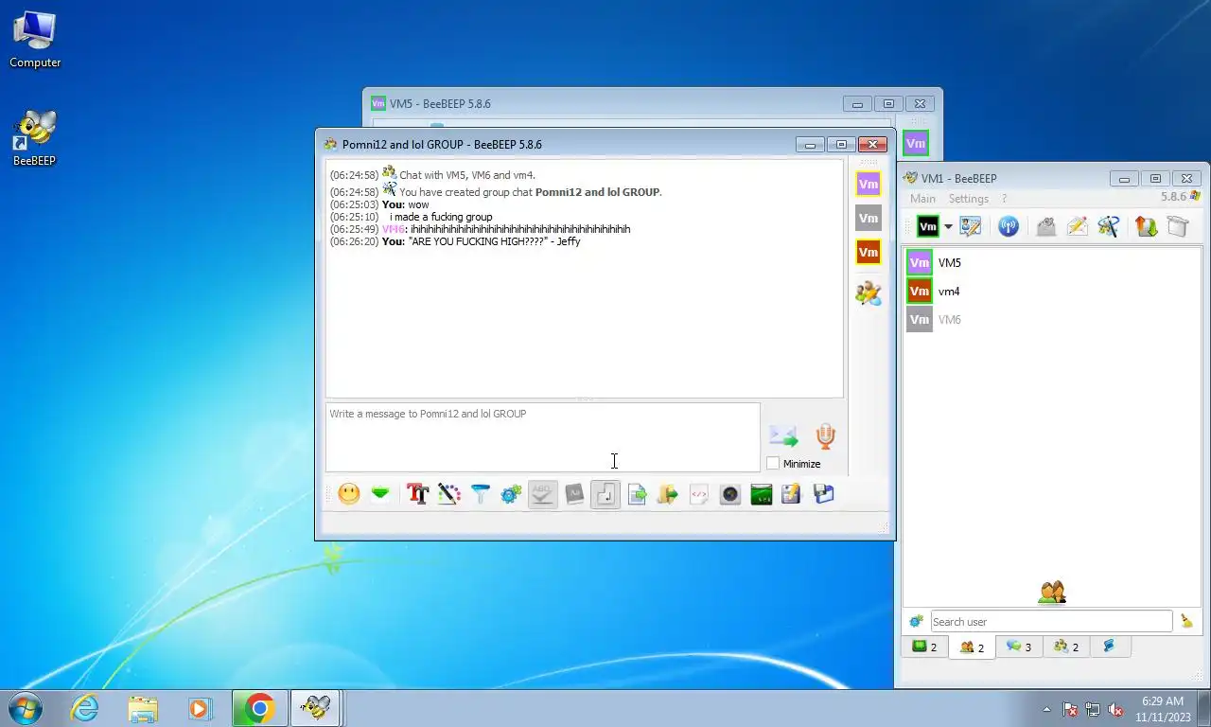1211x727 pixels.
Task: Launch Internet Explorer from taskbar
Action: (85, 707)
